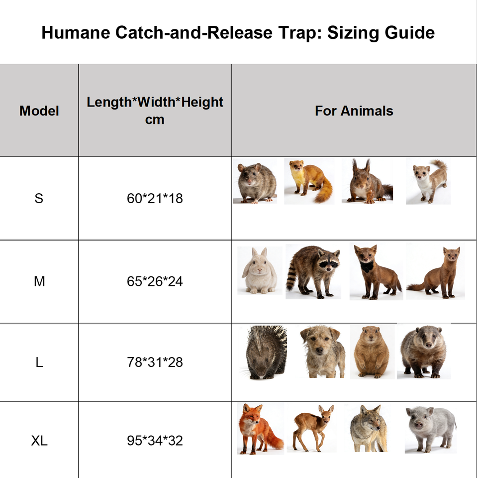477x478 pixels.
Task: Click the Model column header
Action: coord(39,111)
